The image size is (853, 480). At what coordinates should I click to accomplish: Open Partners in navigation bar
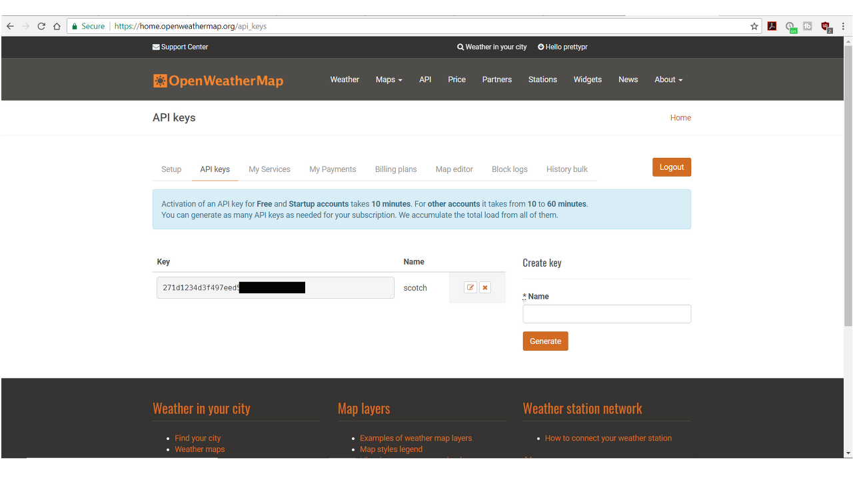(497, 79)
